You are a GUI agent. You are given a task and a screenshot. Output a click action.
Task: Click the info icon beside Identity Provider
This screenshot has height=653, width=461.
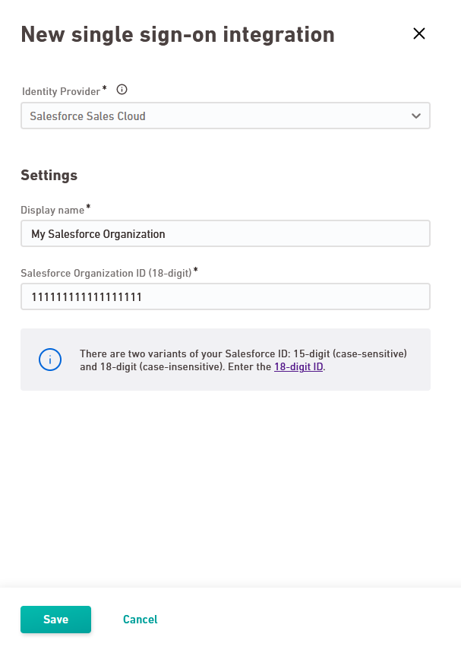click(122, 90)
